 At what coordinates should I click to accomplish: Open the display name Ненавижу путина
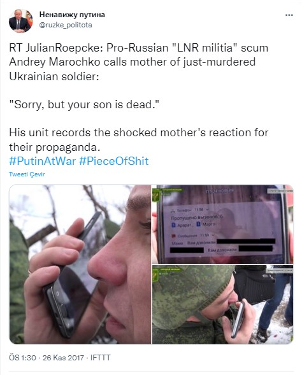pos(72,15)
